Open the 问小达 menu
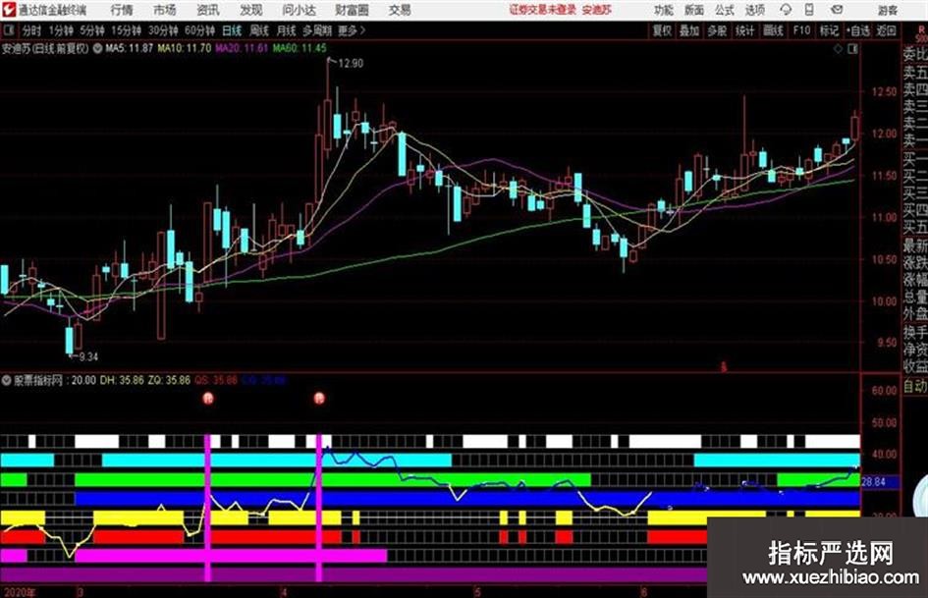This screenshot has width=928, height=598. coord(299,10)
